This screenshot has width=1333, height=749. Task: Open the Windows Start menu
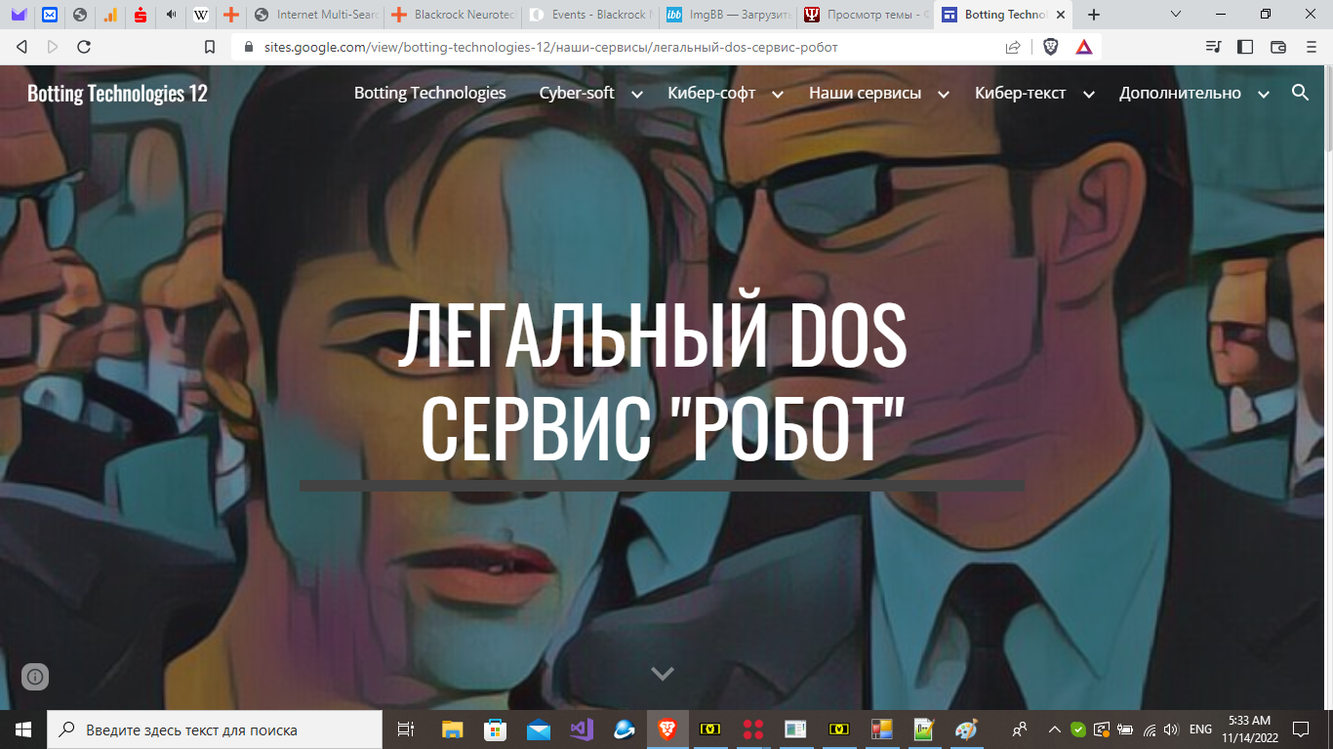pyautogui.click(x=23, y=729)
